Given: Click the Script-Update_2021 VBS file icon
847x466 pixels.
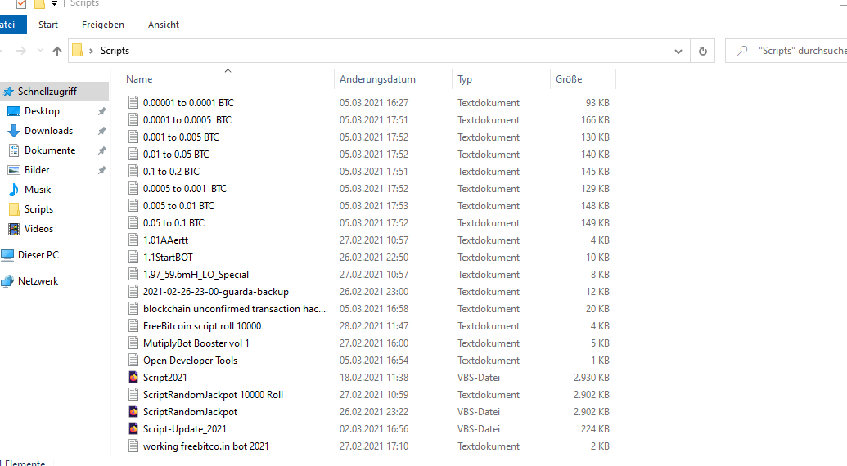Looking at the screenshot, I should coord(134,429).
